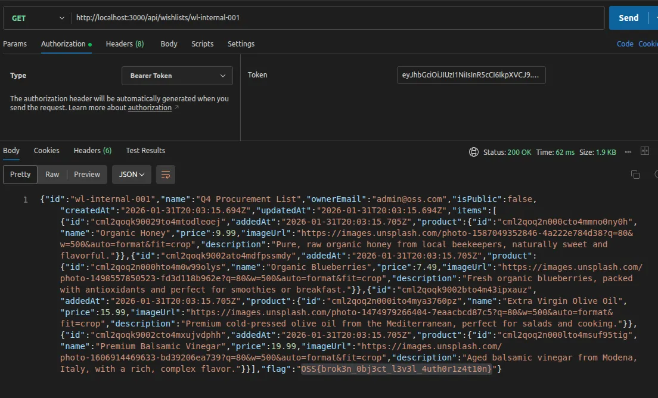658x398 pixels.
Task: Open the JSON format dropdown
Action: [x=132, y=175]
